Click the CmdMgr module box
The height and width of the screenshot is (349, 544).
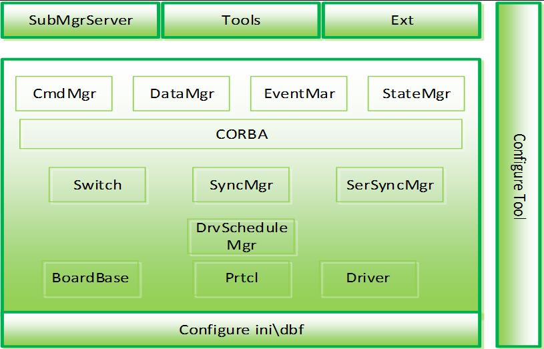click(64, 93)
